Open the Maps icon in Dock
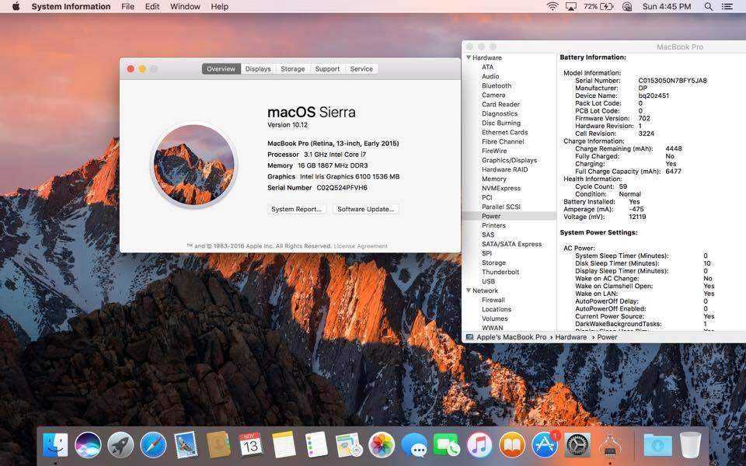This screenshot has width=746, height=466. coord(349,446)
